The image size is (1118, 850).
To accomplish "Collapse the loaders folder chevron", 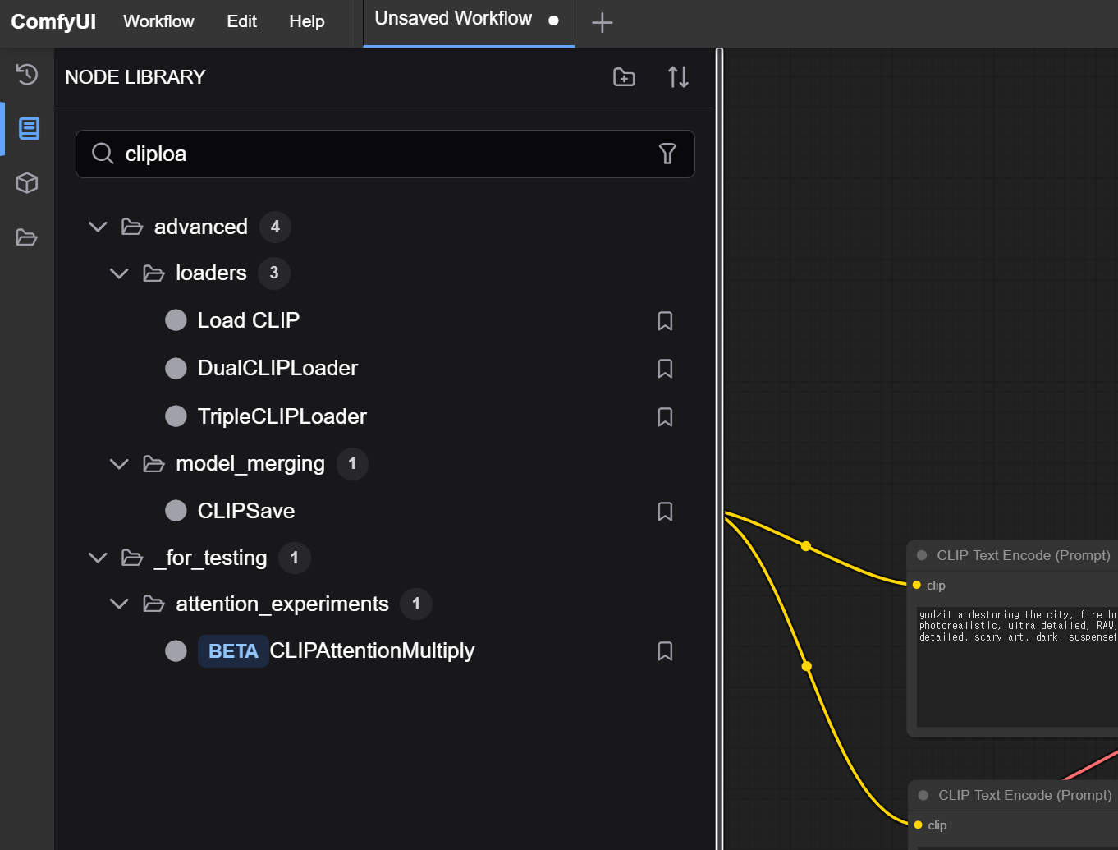I will pyautogui.click(x=119, y=273).
